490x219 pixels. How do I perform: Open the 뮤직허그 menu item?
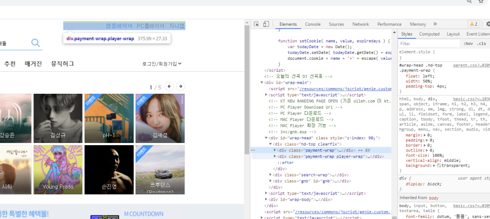(62, 64)
